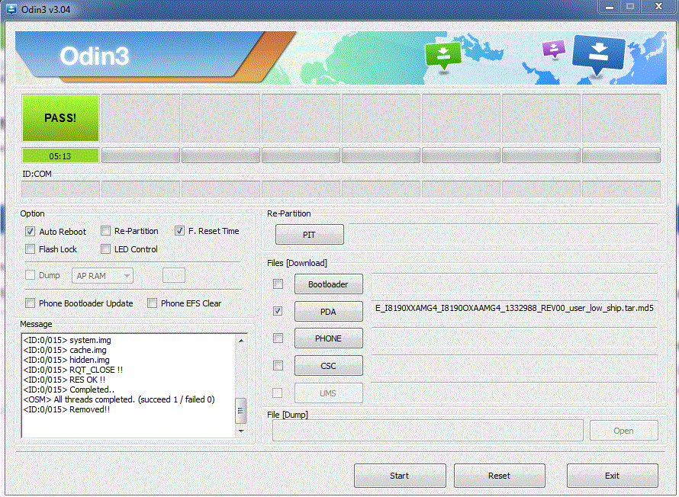Image resolution: width=679 pixels, height=497 pixels.
Task: Click the 'RQT_CLOSE !!' log line
Action: pos(73,370)
